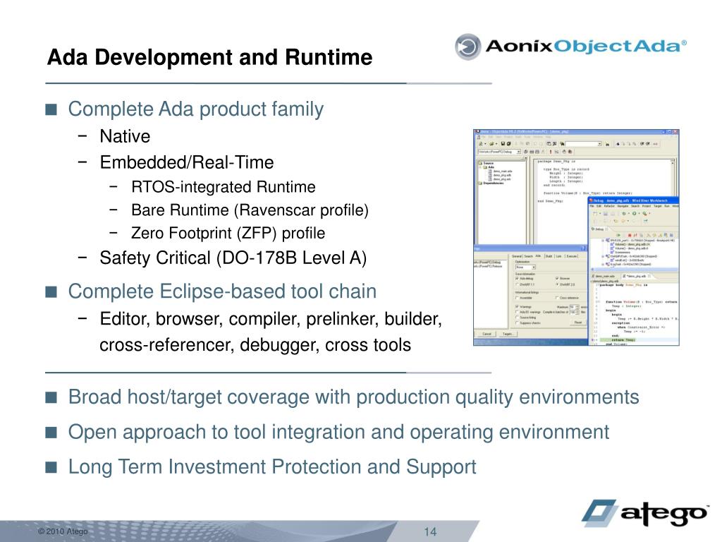This screenshot has width=722, height=542.
Task: Select the 'Ada Development and Runtime' title
Action: pyautogui.click(x=209, y=57)
